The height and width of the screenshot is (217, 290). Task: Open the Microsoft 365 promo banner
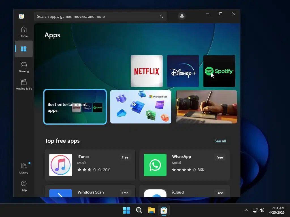[x=141, y=107]
